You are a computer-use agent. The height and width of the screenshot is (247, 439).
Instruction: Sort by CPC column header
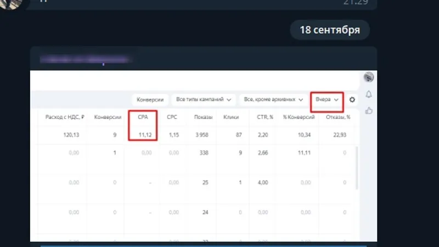(172, 117)
